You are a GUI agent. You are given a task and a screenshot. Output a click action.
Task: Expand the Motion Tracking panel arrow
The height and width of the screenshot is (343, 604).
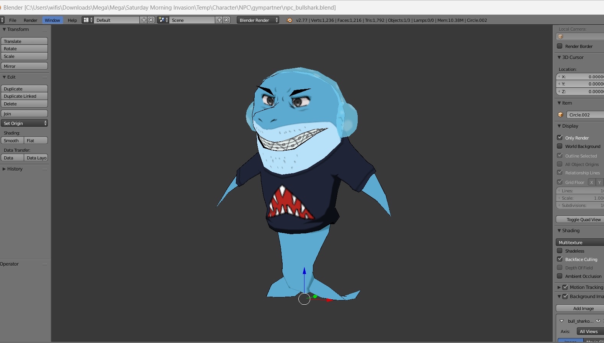(559, 287)
